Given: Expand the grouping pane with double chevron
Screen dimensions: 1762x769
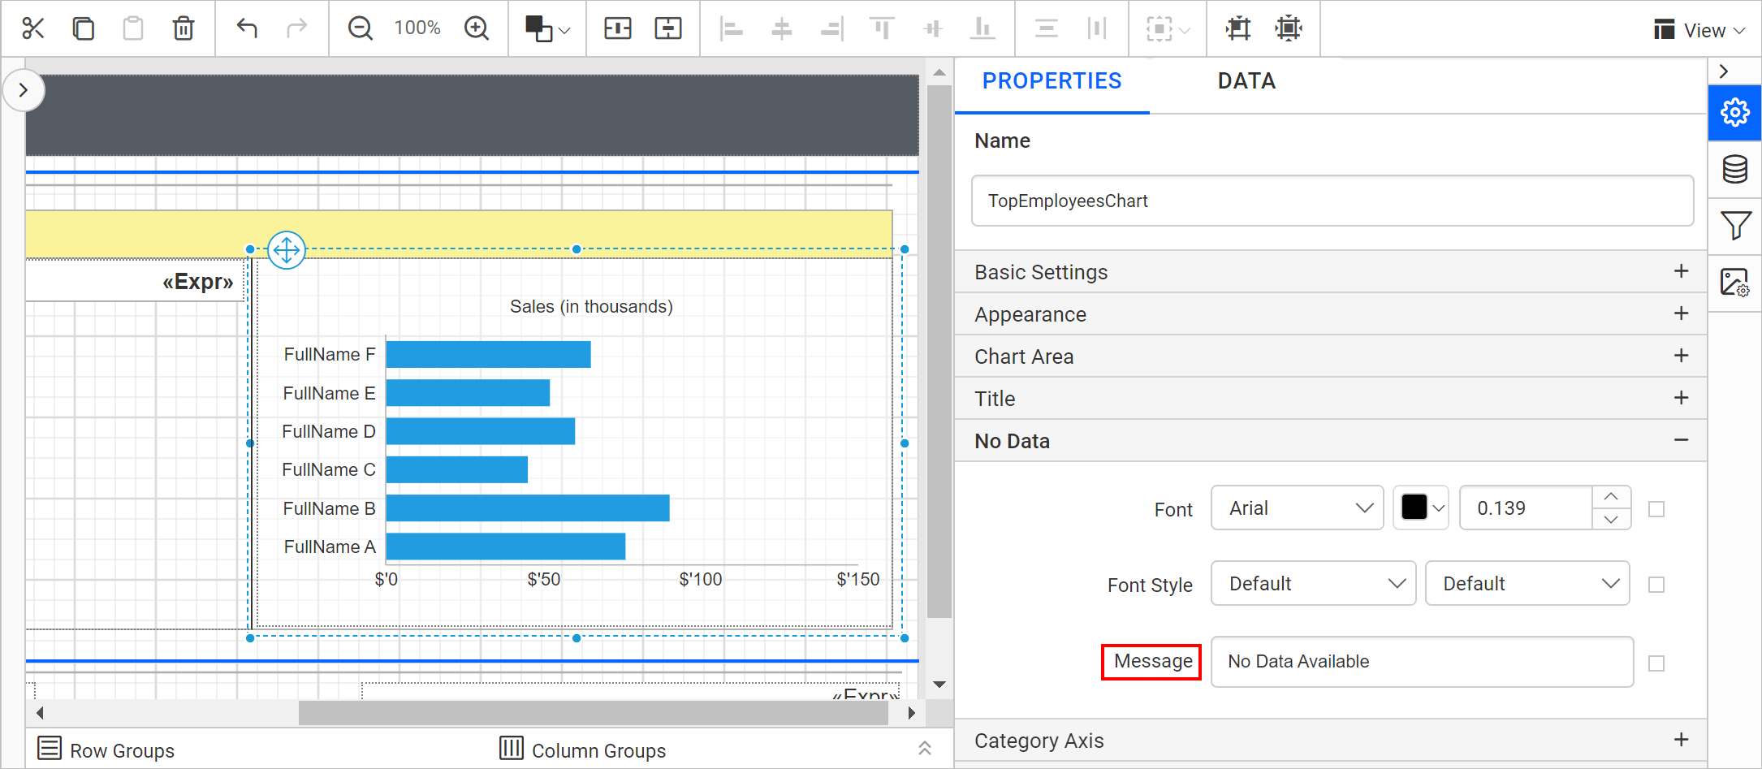Looking at the screenshot, I should click(x=924, y=748).
